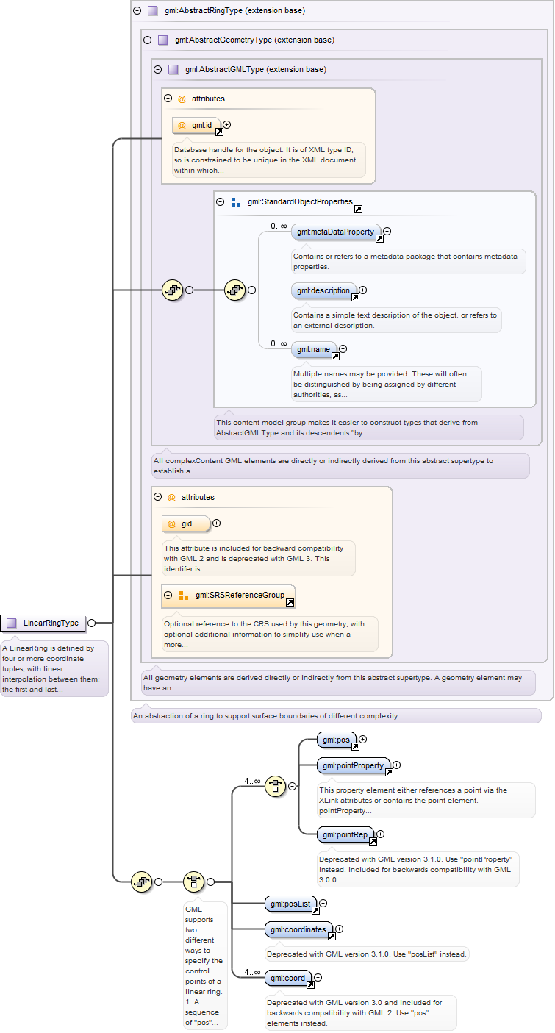The image size is (555, 1033).
Task: Select gid attribute
Action: coord(185,524)
